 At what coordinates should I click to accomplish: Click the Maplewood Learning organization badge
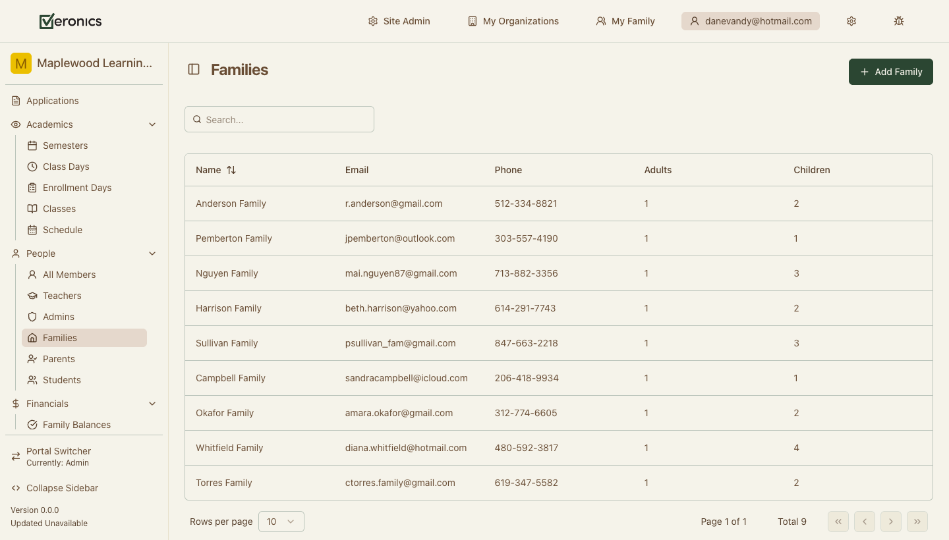(x=21, y=63)
